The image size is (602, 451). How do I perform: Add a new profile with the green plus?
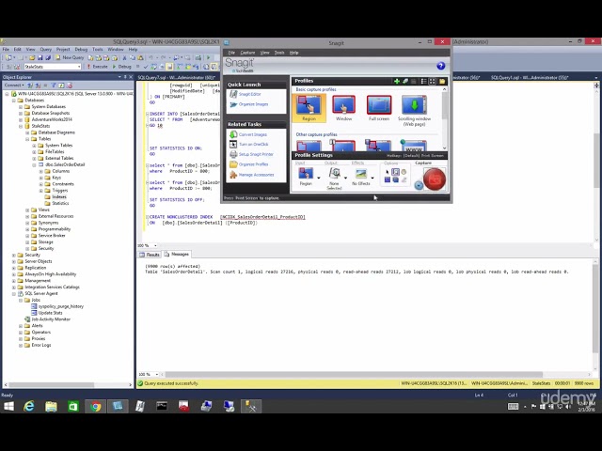click(397, 81)
